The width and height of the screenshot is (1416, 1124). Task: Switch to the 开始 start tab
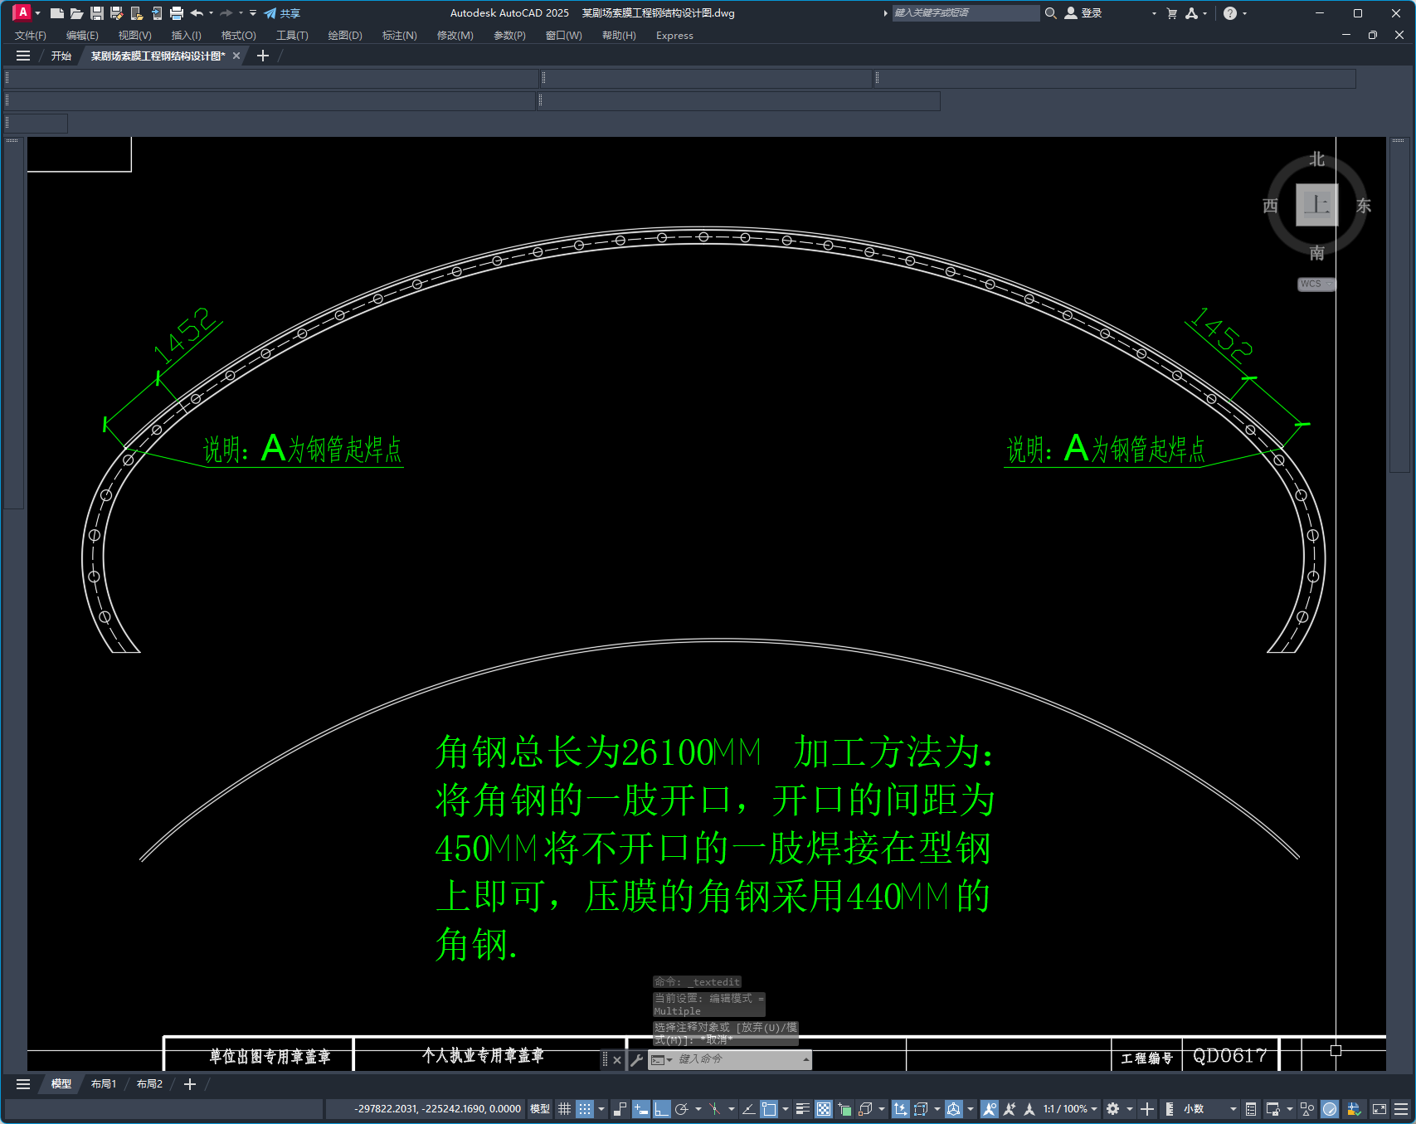(x=61, y=56)
